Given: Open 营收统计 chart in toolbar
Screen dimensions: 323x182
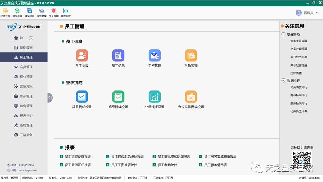Looking at the screenshot, I should click(x=65, y=13).
